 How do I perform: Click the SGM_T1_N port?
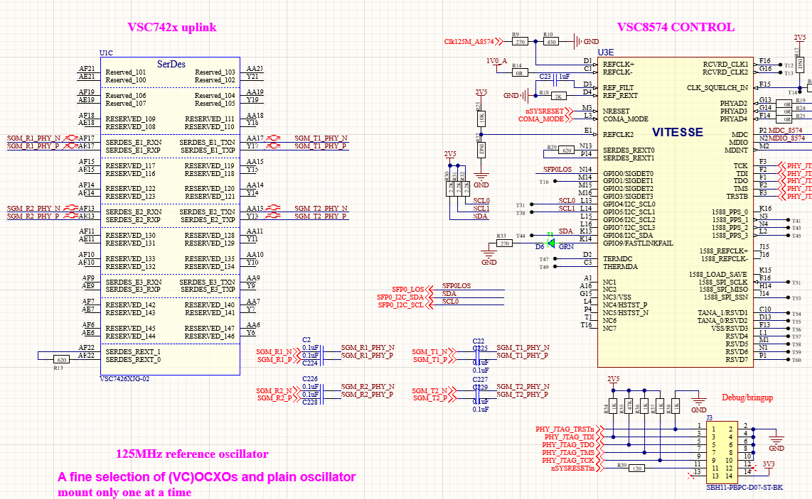pyautogui.click(x=433, y=351)
